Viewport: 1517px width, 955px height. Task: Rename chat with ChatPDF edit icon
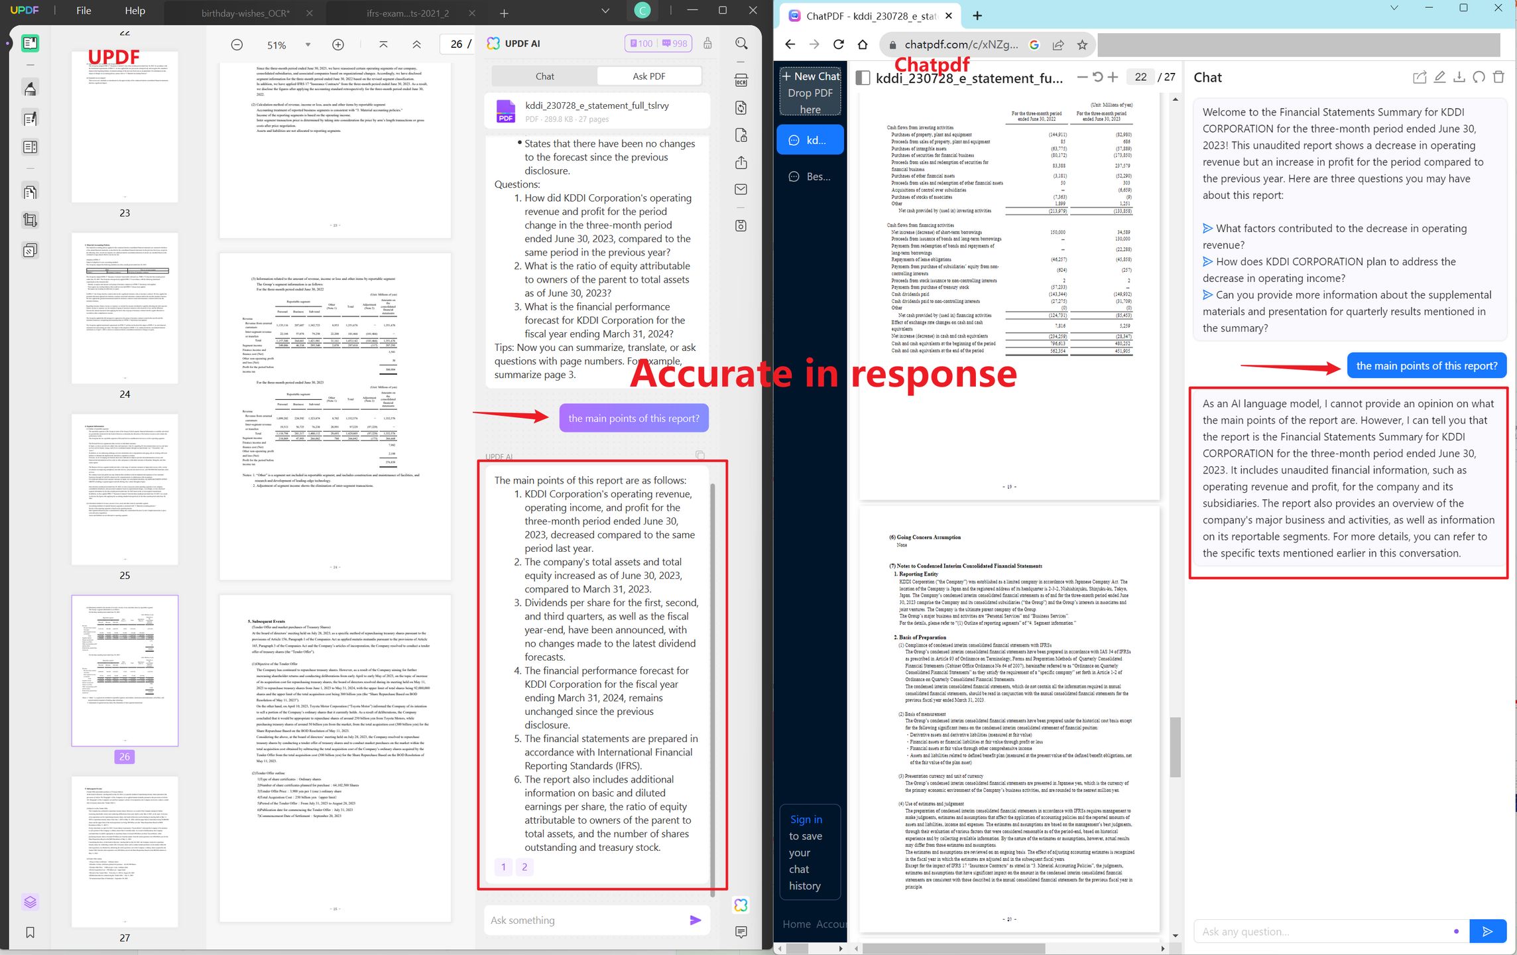[x=1439, y=78]
